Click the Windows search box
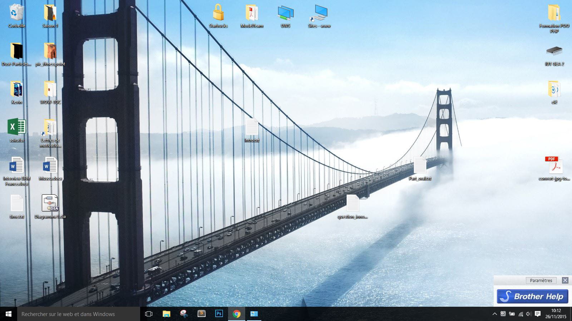 coord(79,314)
